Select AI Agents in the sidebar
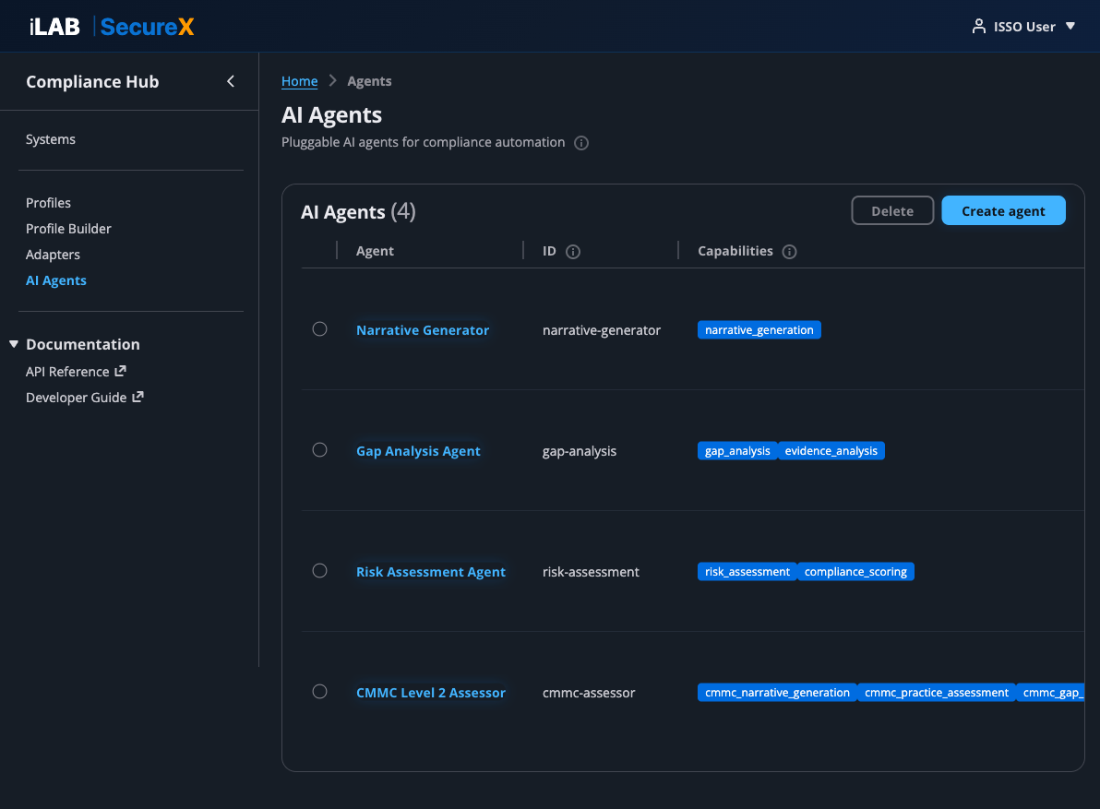 tap(56, 280)
